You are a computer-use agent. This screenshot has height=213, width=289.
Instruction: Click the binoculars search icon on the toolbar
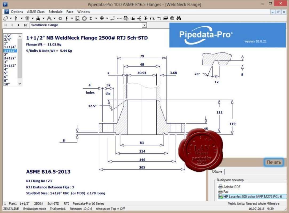coord(178,18)
